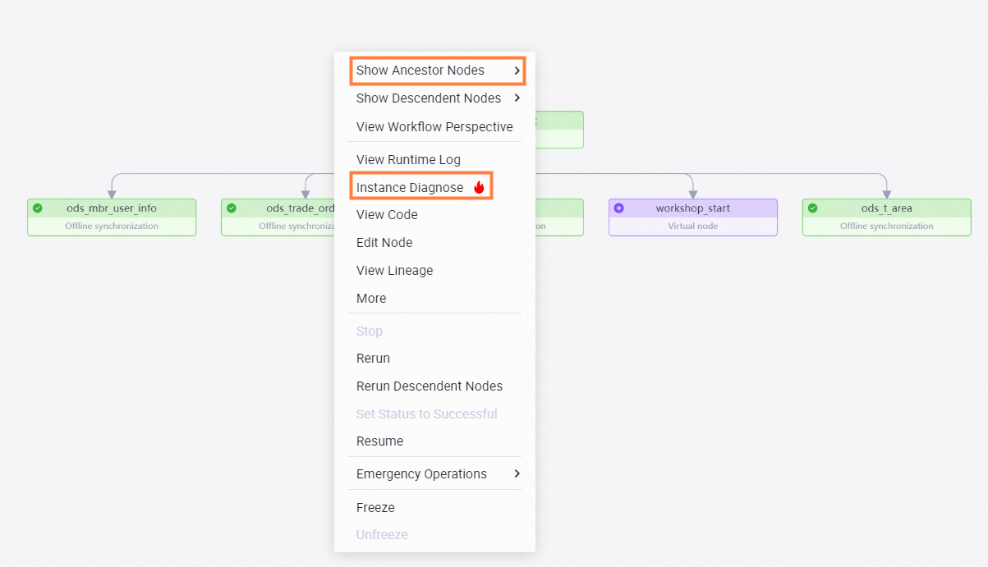Open Show Ancestor Nodes submenu
The width and height of the screenshot is (988, 567).
click(x=437, y=71)
